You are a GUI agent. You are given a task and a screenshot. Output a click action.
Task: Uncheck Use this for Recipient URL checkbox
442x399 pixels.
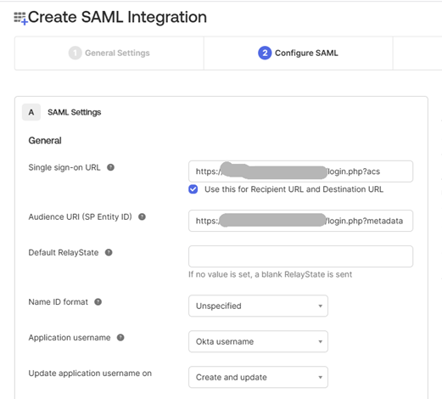coord(193,189)
